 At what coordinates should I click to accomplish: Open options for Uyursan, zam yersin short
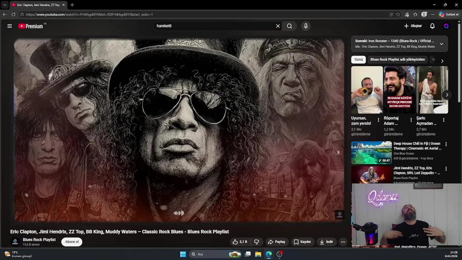tap(378, 120)
